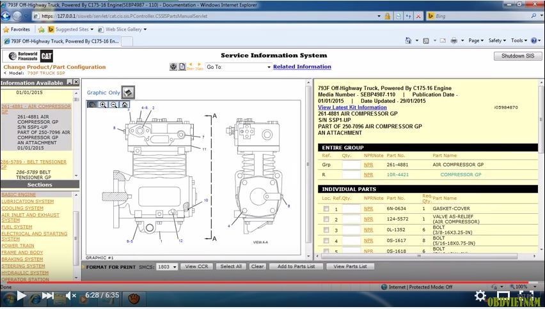Viewport: 545px width, 309px height.
Task: Open the video settings gear
Action: (x=479, y=296)
